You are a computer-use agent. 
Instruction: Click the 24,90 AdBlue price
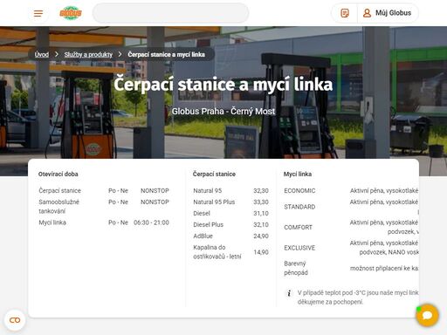coord(261,236)
